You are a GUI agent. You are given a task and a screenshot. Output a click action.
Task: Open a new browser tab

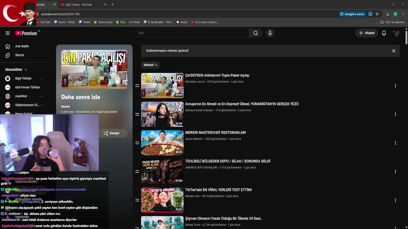113,4
